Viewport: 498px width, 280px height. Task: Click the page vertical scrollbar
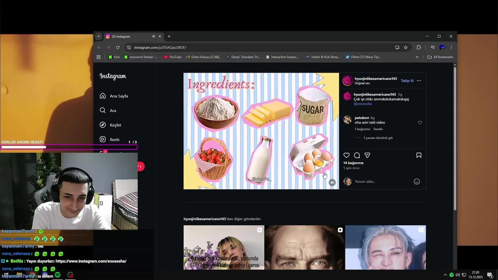coord(455,138)
